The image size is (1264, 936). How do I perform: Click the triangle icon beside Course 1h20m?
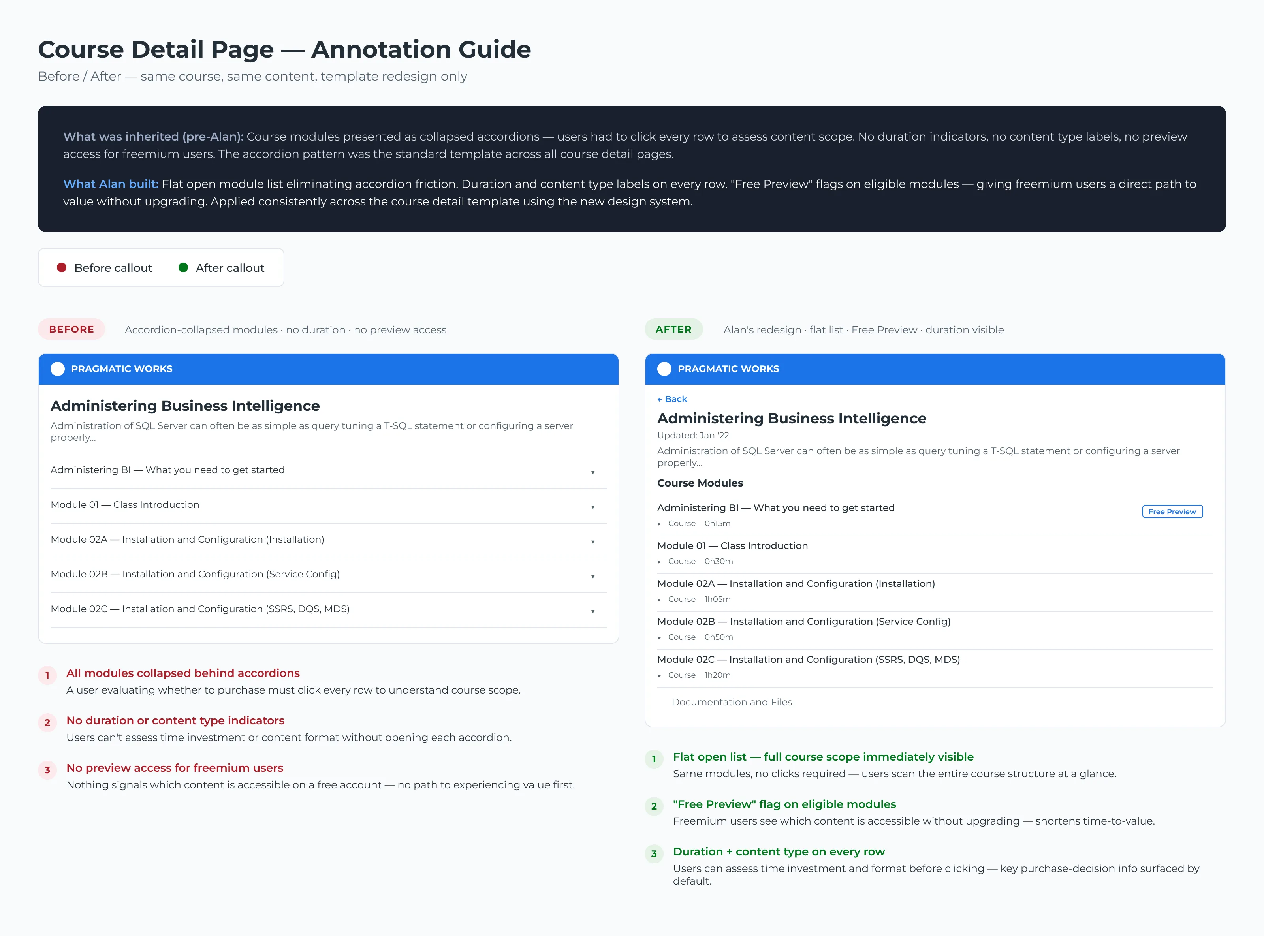coord(660,676)
